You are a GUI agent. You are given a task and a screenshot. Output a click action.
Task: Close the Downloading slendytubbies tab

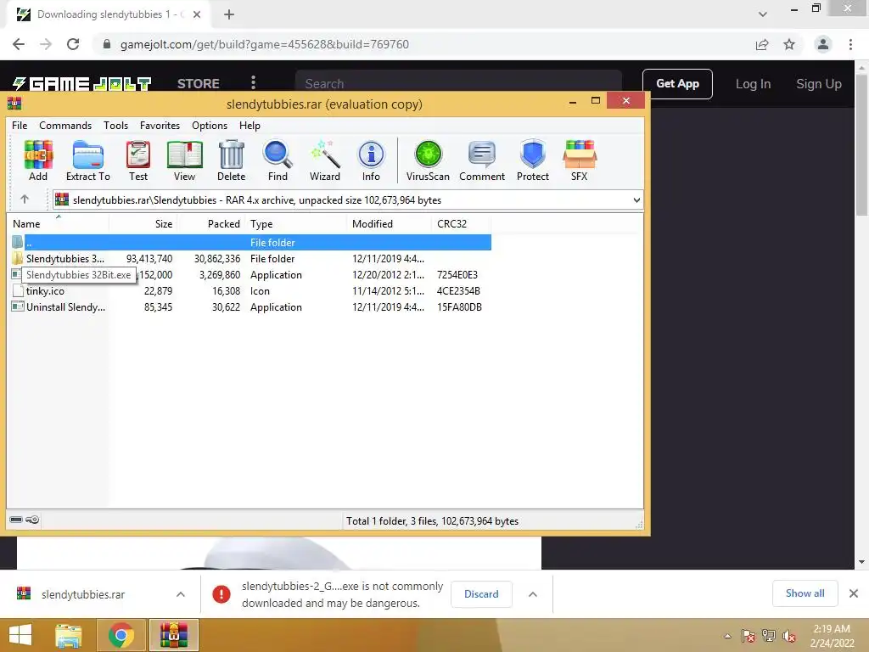pos(197,14)
